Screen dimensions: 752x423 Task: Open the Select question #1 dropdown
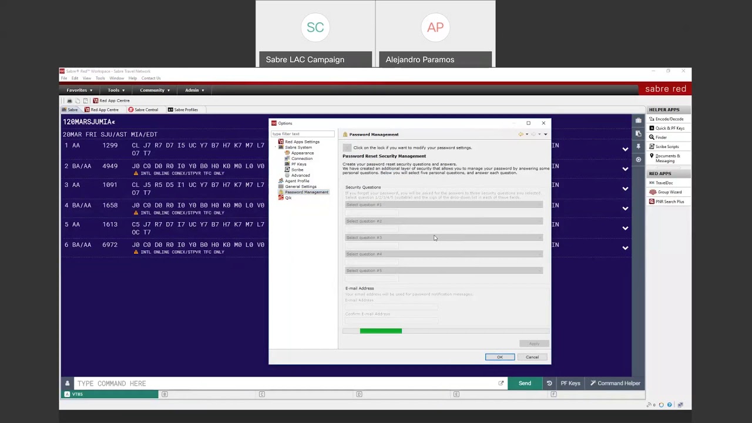click(444, 204)
